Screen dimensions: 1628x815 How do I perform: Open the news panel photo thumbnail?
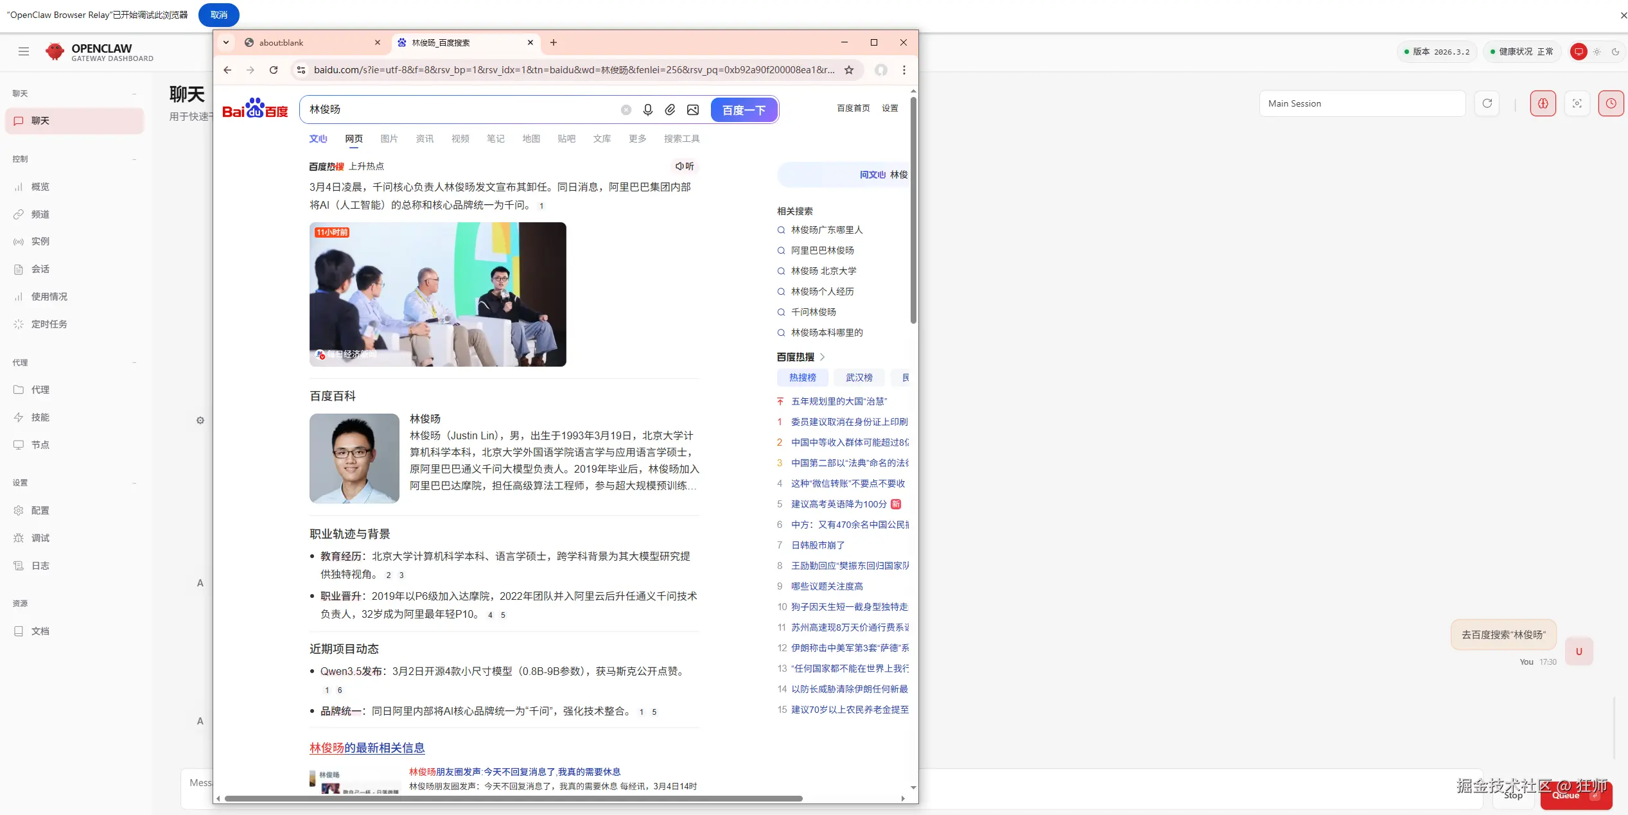(x=437, y=294)
